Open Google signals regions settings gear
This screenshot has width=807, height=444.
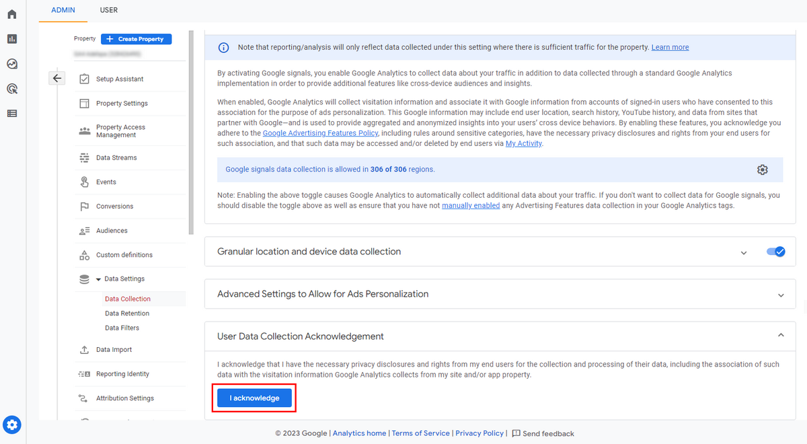click(x=762, y=170)
